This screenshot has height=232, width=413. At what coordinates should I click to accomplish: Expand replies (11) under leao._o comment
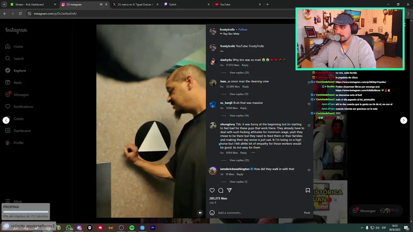coord(239,94)
